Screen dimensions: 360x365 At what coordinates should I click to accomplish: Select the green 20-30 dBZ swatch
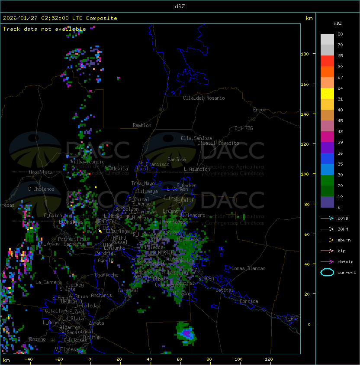327,180
